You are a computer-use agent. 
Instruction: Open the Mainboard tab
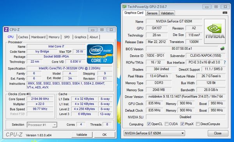point(38,37)
